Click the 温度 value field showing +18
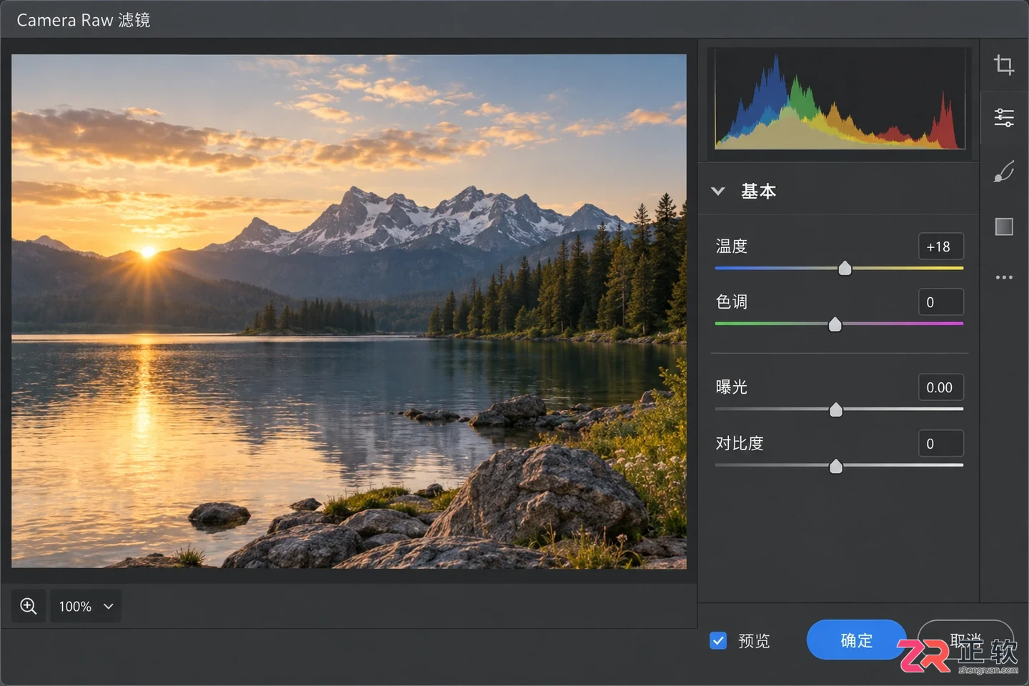 [941, 247]
